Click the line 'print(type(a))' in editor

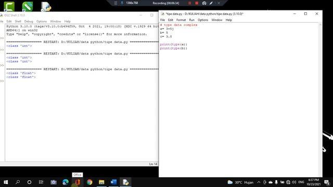click(x=173, y=44)
